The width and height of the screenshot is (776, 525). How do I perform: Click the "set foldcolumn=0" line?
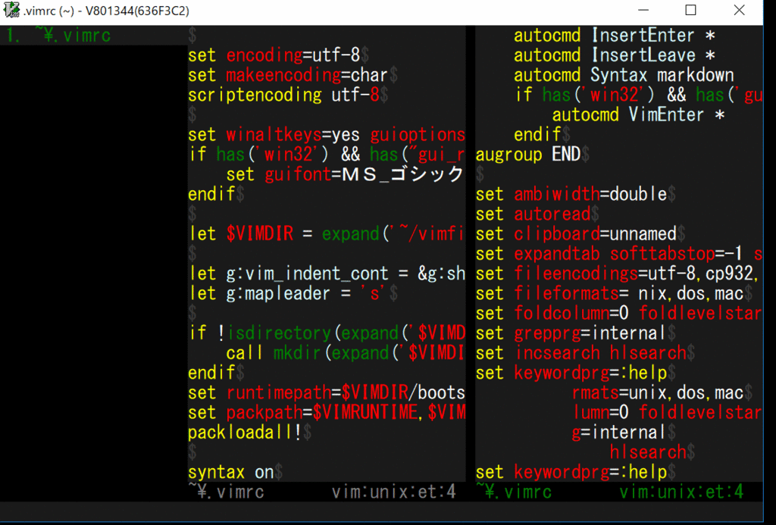coord(618,313)
